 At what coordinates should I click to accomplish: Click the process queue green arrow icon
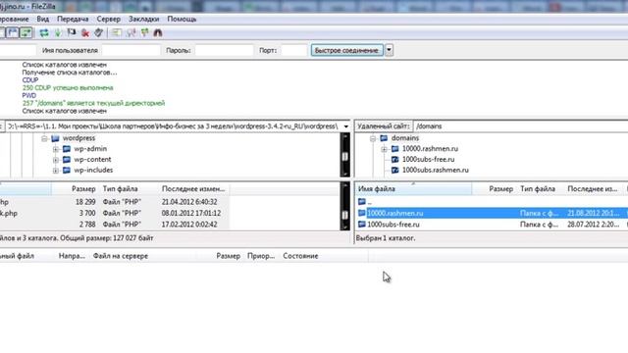tap(58, 32)
